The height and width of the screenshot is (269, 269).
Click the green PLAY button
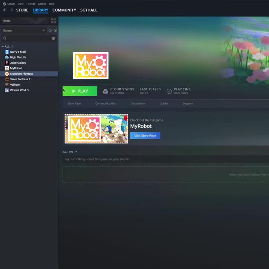click(x=80, y=91)
